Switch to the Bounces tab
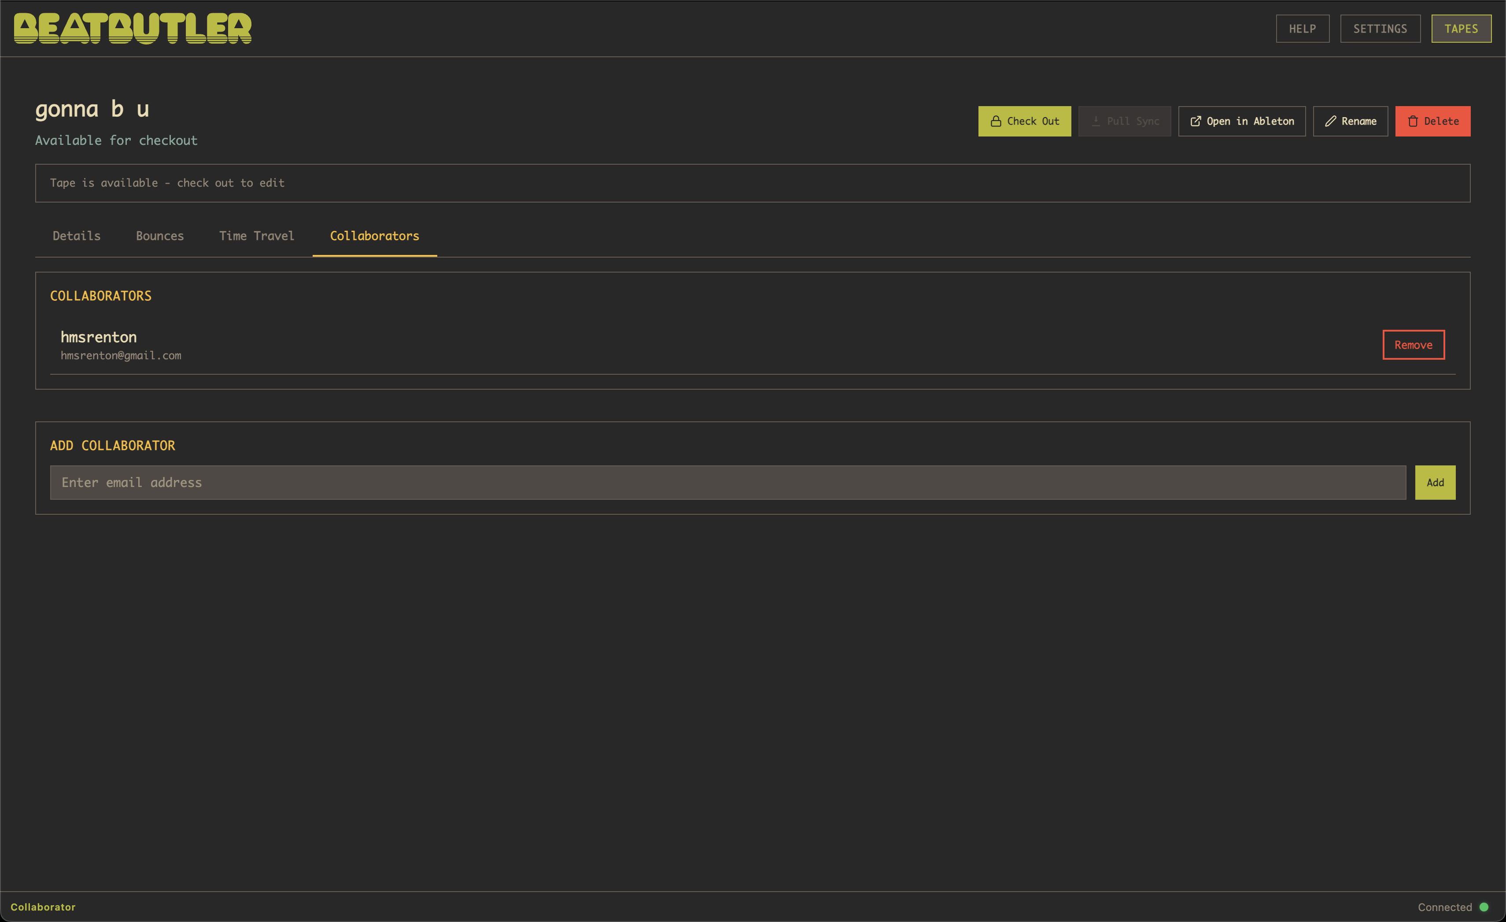 [x=159, y=236]
